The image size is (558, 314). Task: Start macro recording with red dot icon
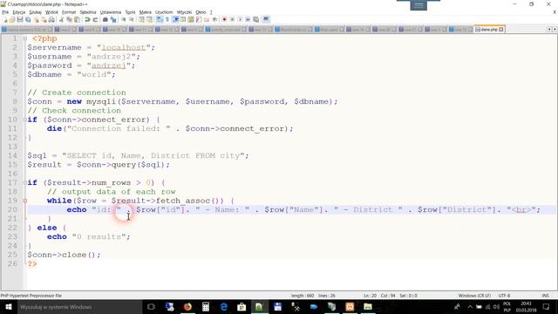(224, 19)
